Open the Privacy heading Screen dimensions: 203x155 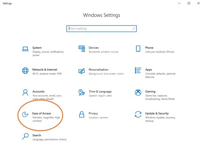pyautogui.click(x=93, y=114)
